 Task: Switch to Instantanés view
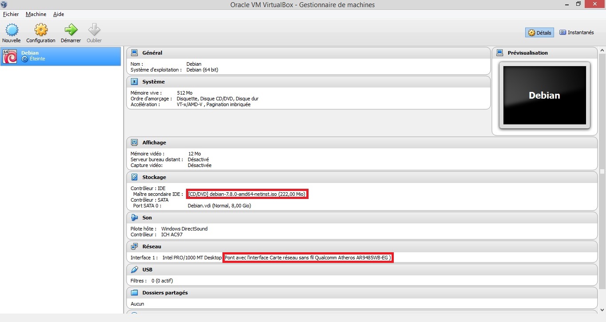click(576, 32)
